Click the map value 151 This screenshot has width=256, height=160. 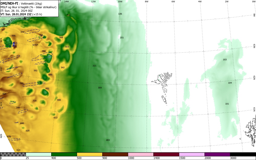[122, 38]
